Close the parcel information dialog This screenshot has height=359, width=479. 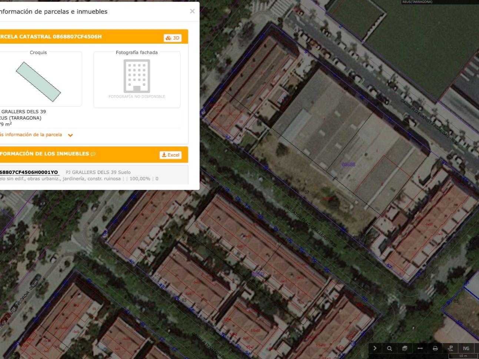(x=192, y=11)
